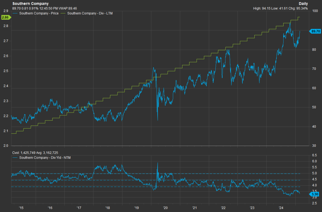Click the High 94.15 Low 41.61 stats line

(x=280, y=8)
